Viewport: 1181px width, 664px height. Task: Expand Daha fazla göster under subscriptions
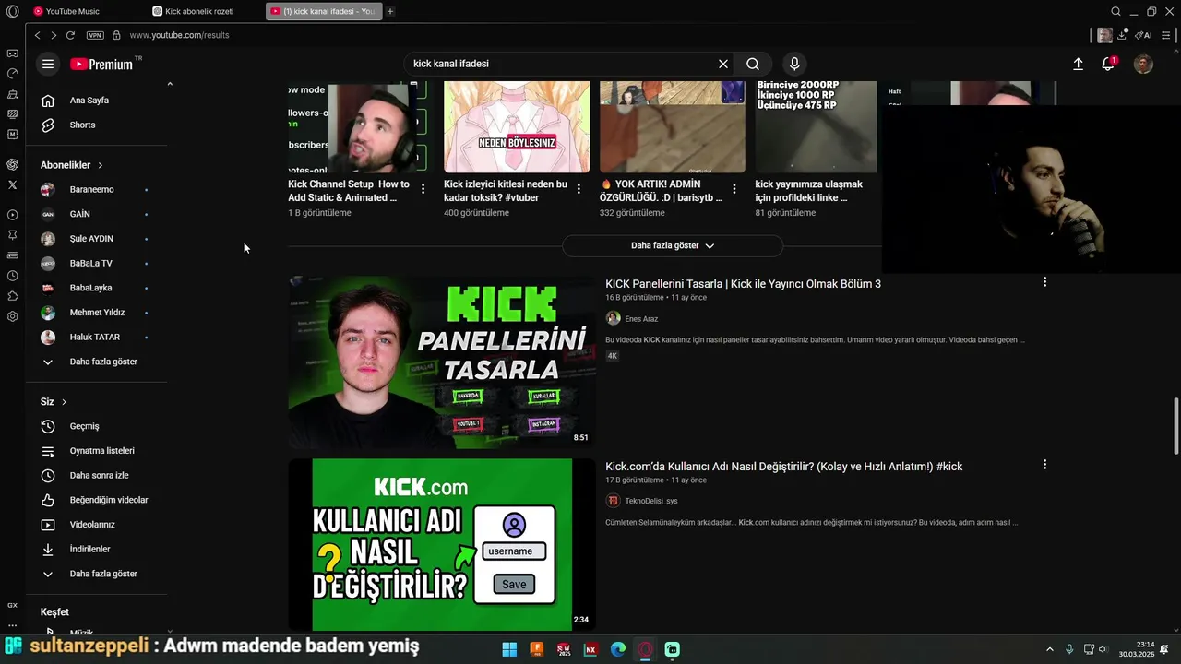(97, 362)
